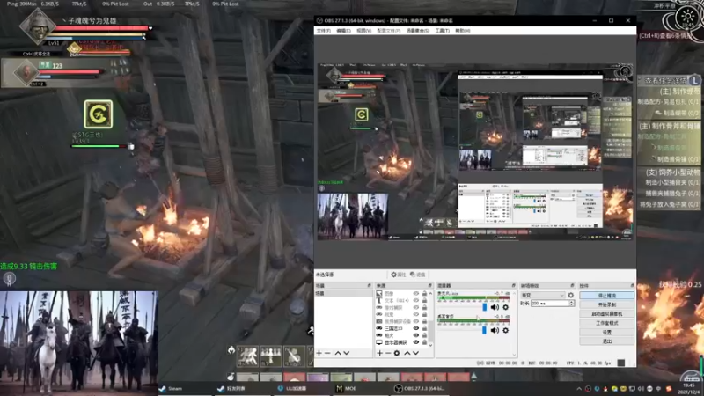Click the start recording button
704x396 pixels.
click(x=606, y=304)
